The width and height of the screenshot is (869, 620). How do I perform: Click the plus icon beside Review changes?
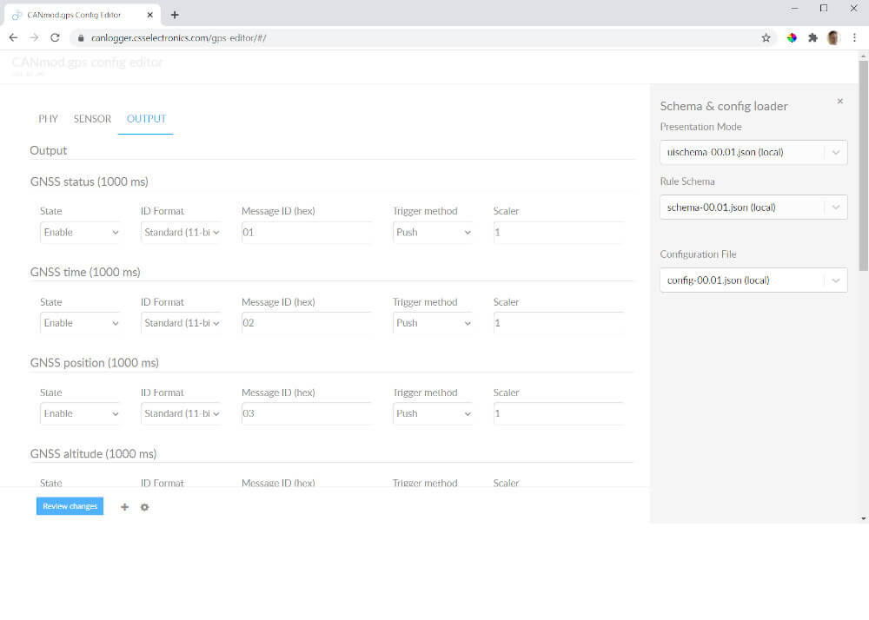(124, 507)
